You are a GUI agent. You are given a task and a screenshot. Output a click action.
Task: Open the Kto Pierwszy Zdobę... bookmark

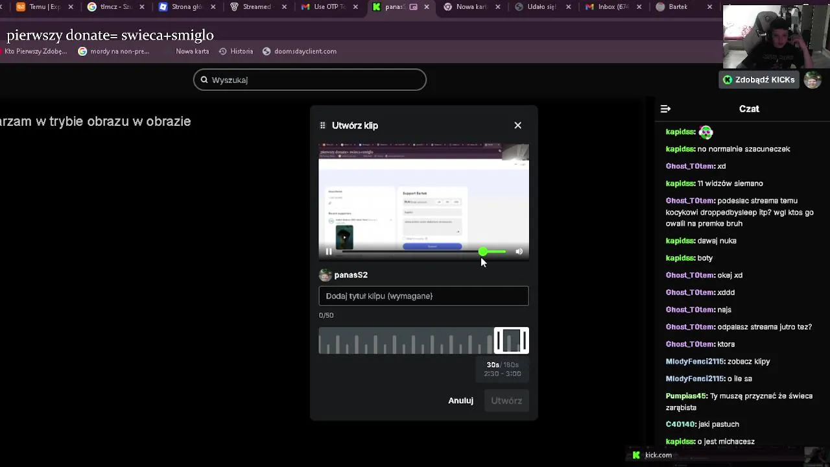34,51
